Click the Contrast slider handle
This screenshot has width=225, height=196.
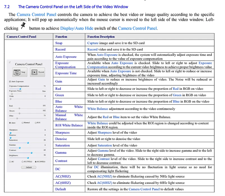tap(31, 153)
